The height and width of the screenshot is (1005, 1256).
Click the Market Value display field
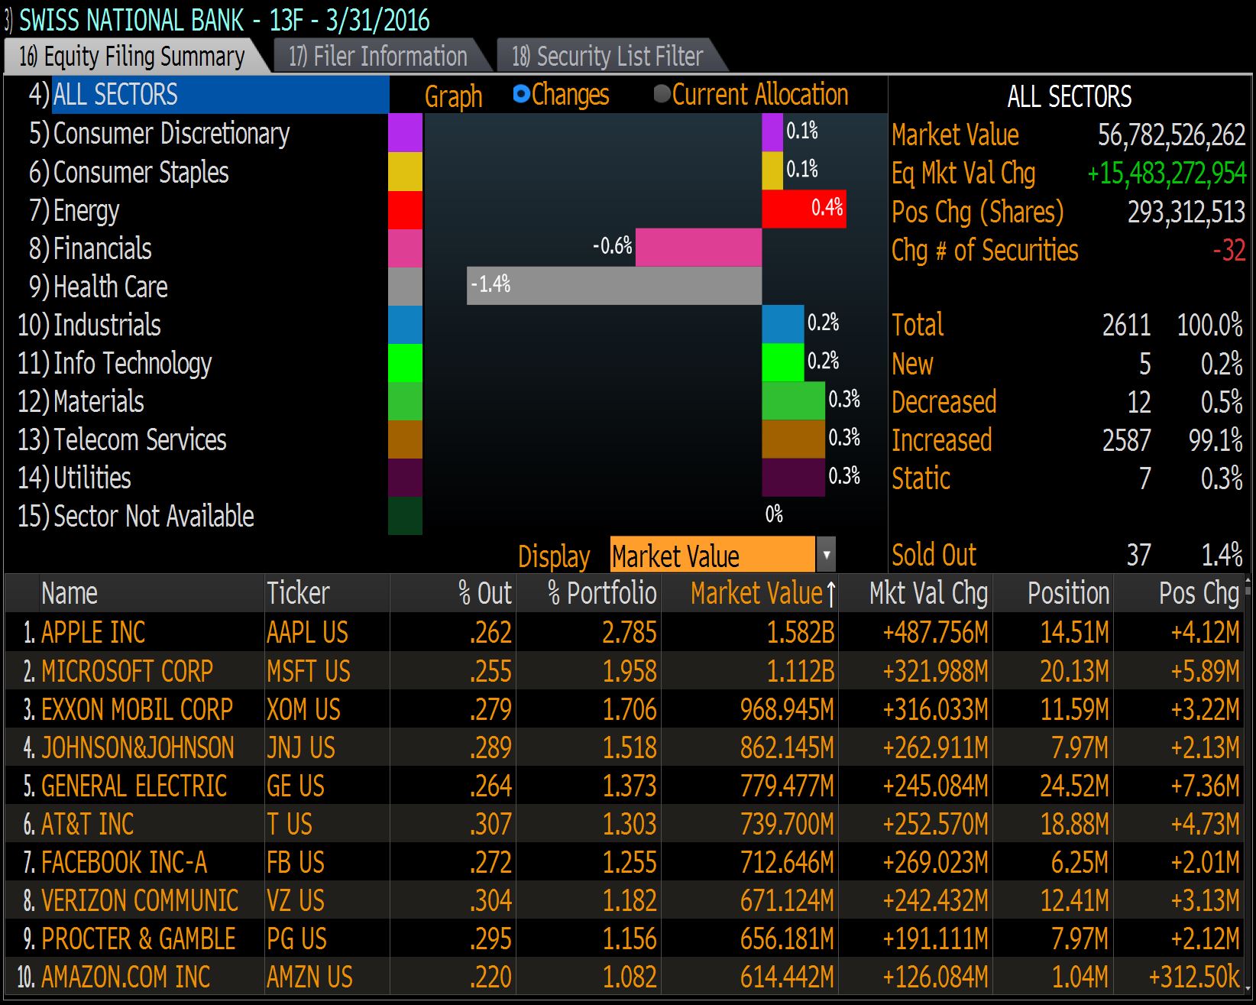coord(713,555)
